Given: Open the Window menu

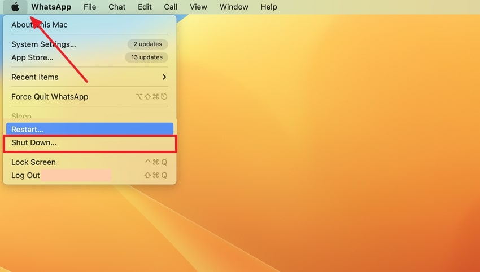Looking at the screenshot, I should [234, 7].
